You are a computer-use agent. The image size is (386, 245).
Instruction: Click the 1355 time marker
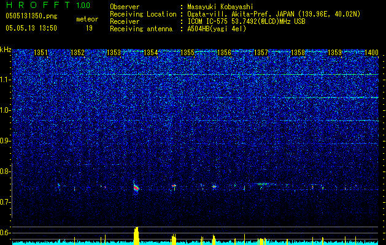tap(188, 53)
